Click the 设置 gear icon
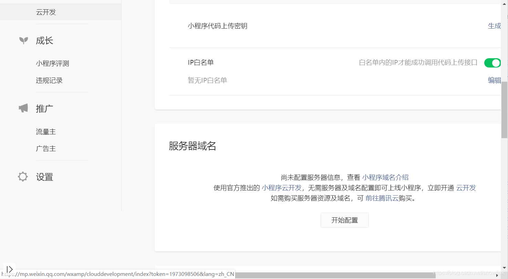 tap(23, 177)
